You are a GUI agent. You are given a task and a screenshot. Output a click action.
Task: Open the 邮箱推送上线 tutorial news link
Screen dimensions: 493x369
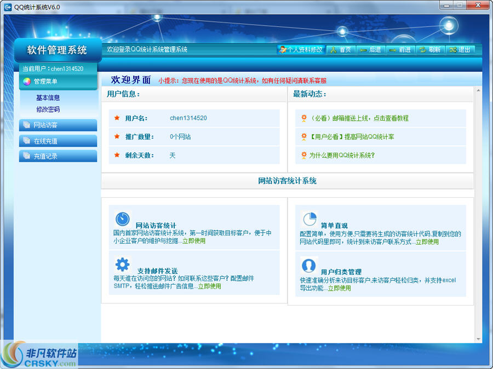(359, 118)
